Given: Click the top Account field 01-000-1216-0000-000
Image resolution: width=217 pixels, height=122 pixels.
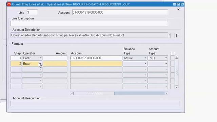Looking at the screenshot, I should 120,12.
